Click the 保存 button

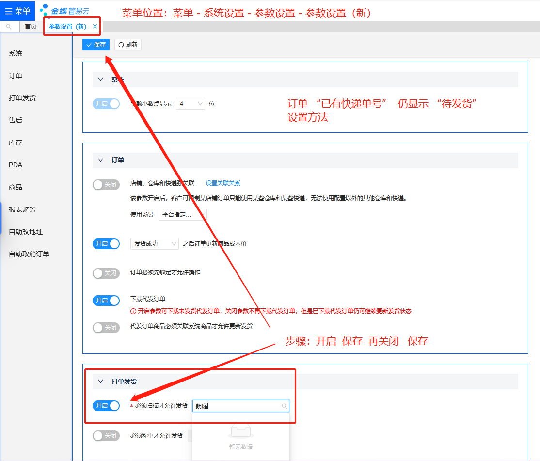(95, 45)
